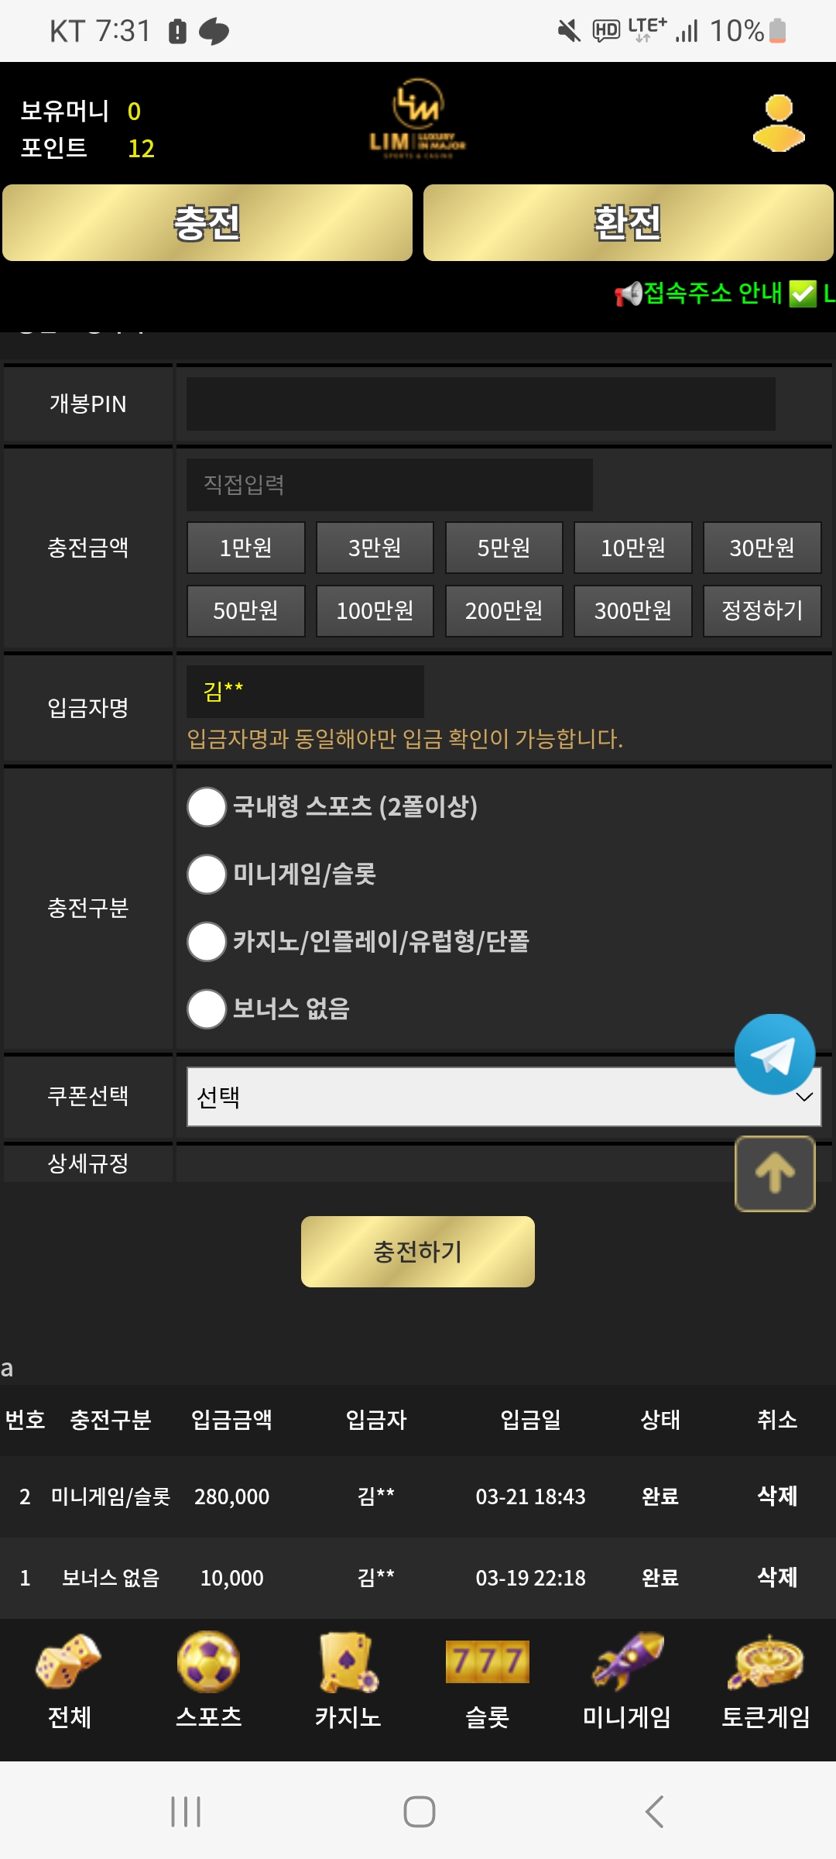Focus the 직접입력 amount field
Image resolution: width=836 pixels, height=1859 pixels.
[x=389, y=485]
